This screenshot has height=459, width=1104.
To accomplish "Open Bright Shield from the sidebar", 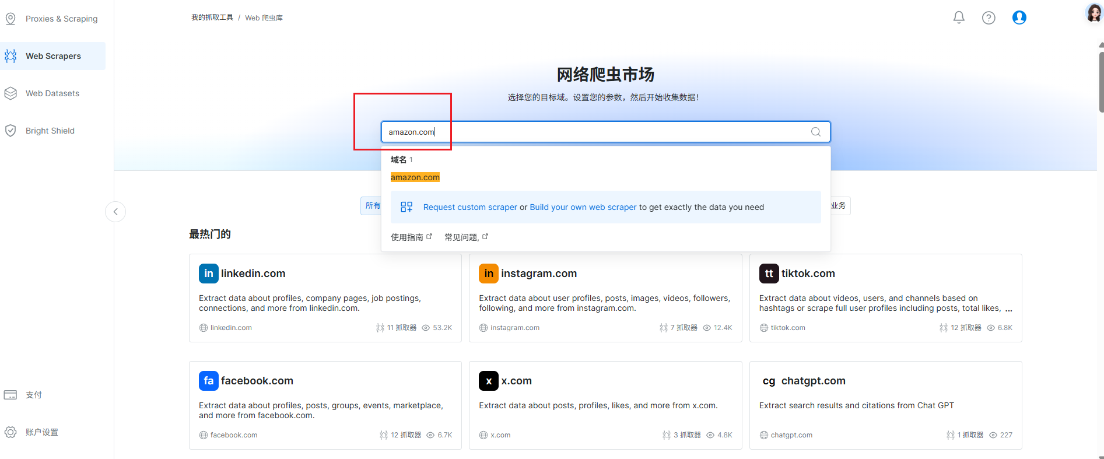I will point(50,131).
